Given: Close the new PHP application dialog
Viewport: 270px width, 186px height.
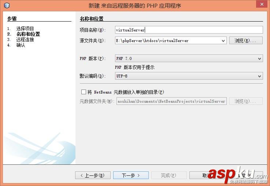Looking at the screenshot, I should (262, 4).
